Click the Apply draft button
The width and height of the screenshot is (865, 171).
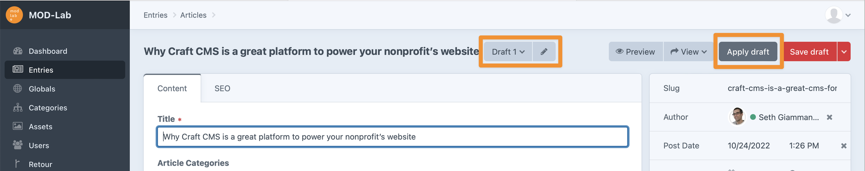[x=748, y=52]
